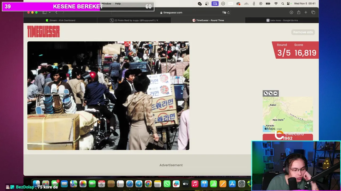The width and height of the screenshot is (341, 191).
Task: Open the Help menu in the menu bar
Action: pyautogui.click(x=118, y=4)
